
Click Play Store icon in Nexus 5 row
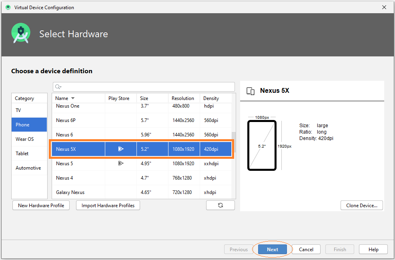pos(121,163)
